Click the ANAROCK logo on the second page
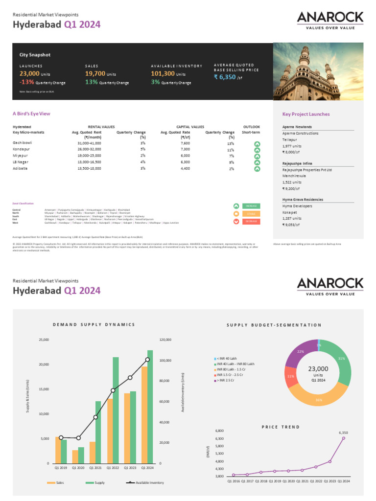376x501 pixels. tap(330, 287)
